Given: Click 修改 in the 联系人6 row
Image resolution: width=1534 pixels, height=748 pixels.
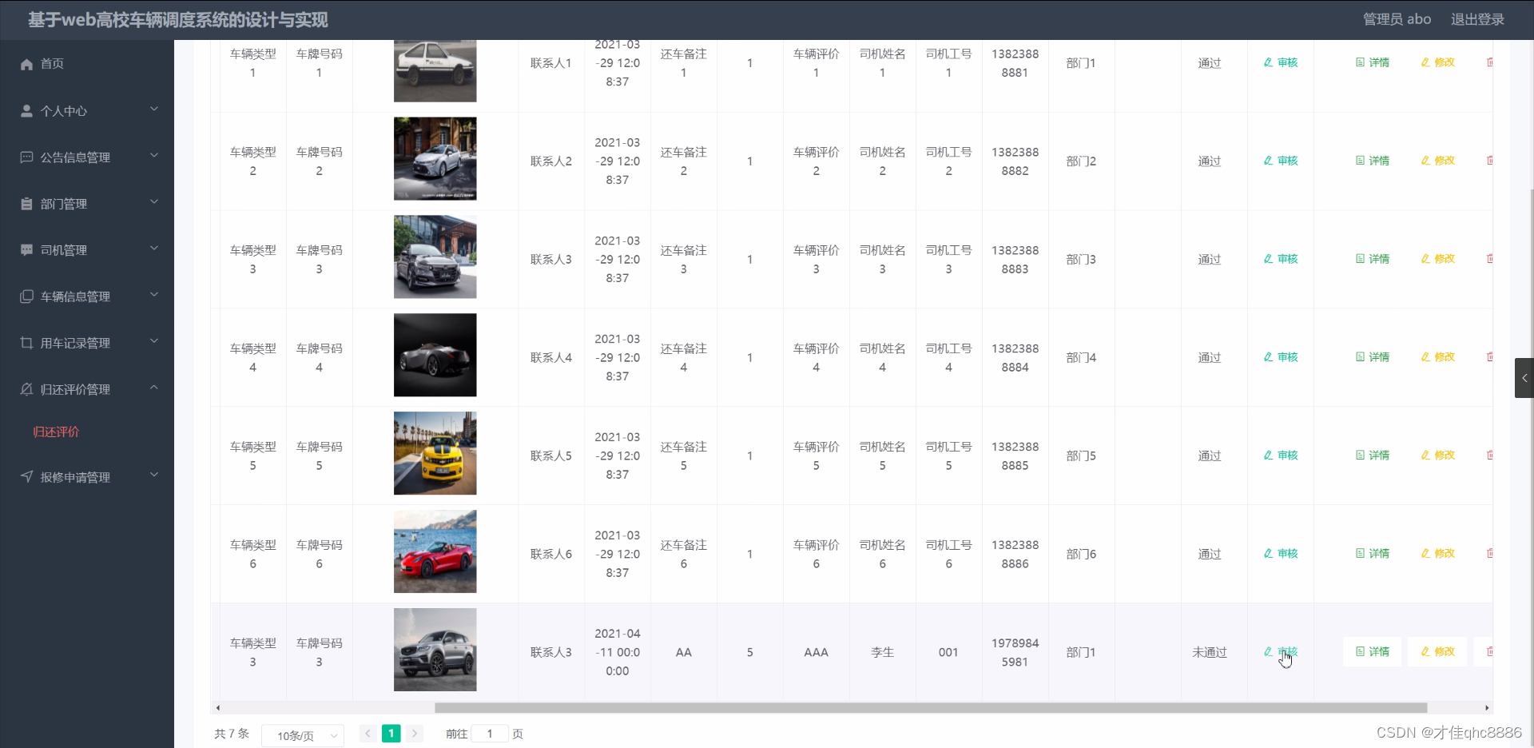Looking at the screenshot, I should click(1438, 554).
